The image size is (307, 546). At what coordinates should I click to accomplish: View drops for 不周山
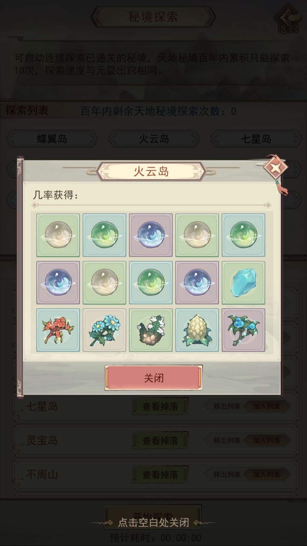click(160, 474)
